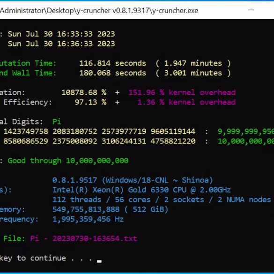Click the blinking console cursor
Viewport: 274px width, 274px height.
[x=99, y=261]
